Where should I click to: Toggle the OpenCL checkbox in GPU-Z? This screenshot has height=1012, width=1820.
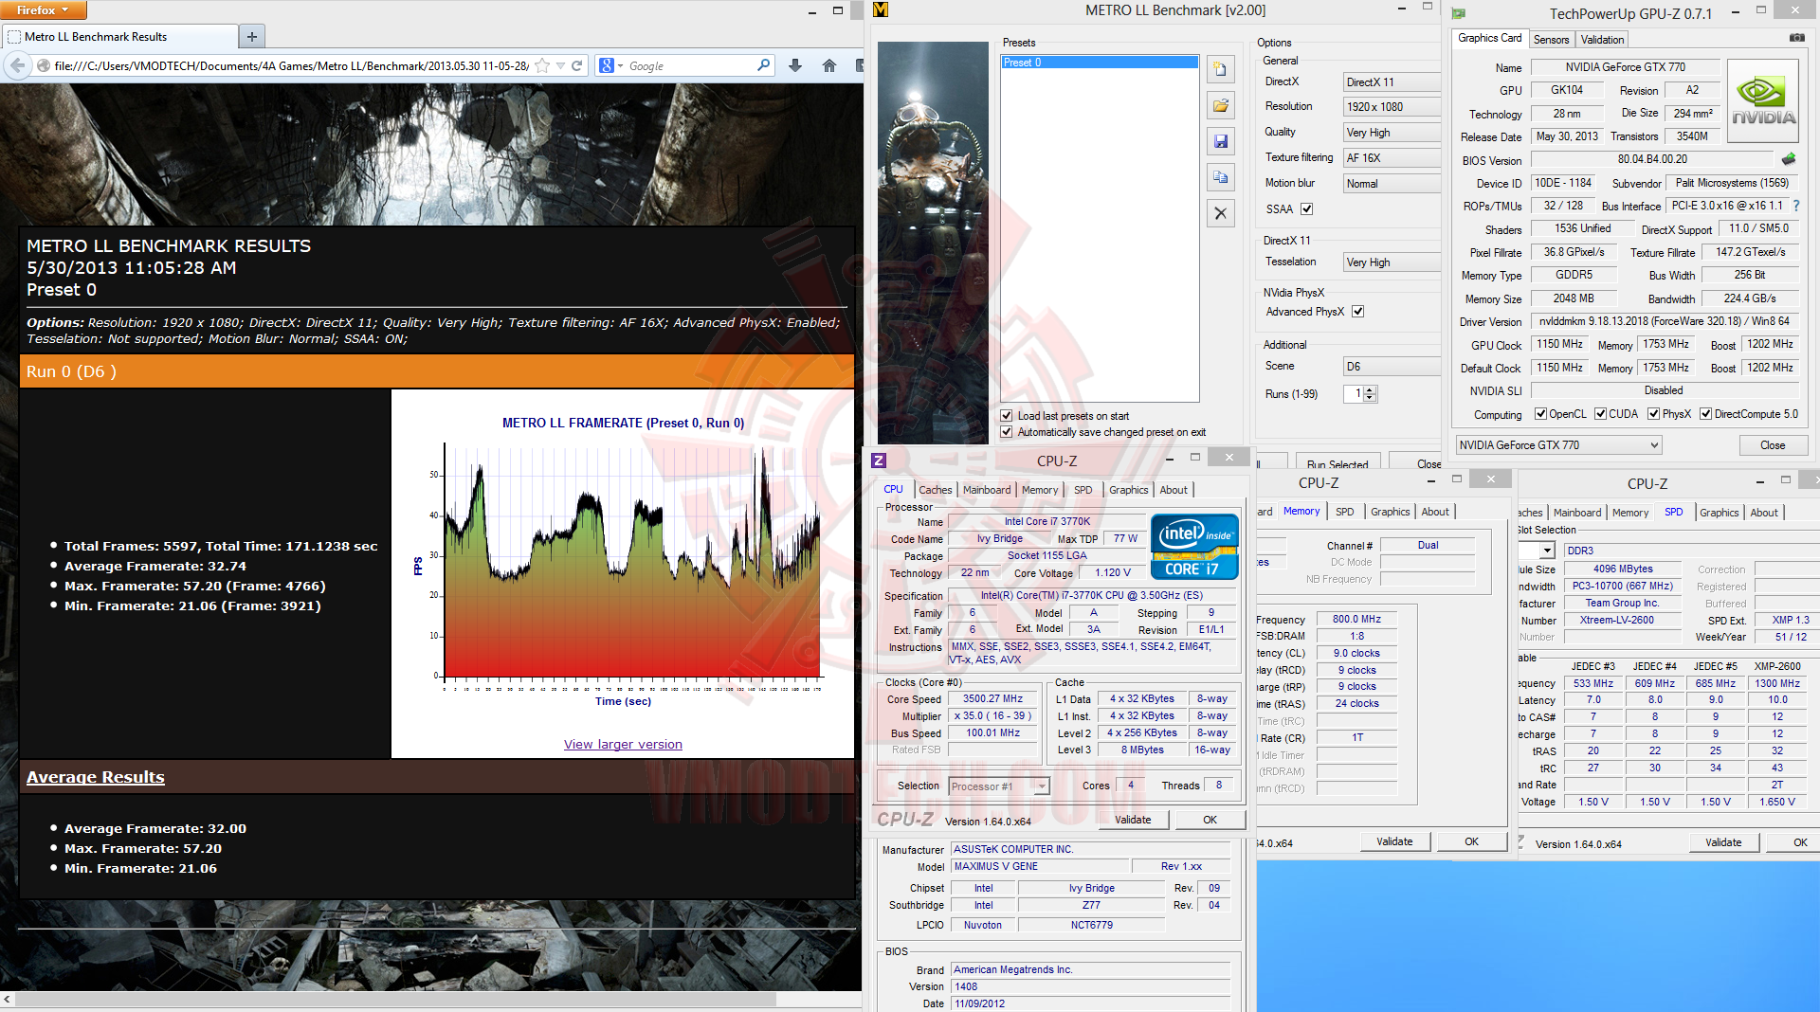click(x=1541, y=414)
